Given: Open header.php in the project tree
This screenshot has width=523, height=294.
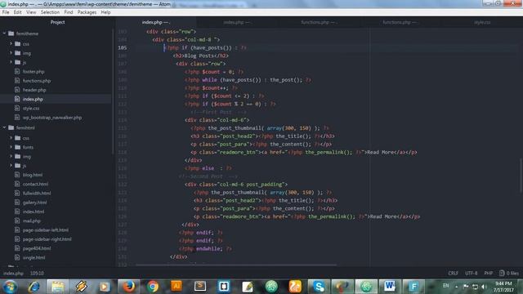Looking at the screenshot, I should click(34, 90).
